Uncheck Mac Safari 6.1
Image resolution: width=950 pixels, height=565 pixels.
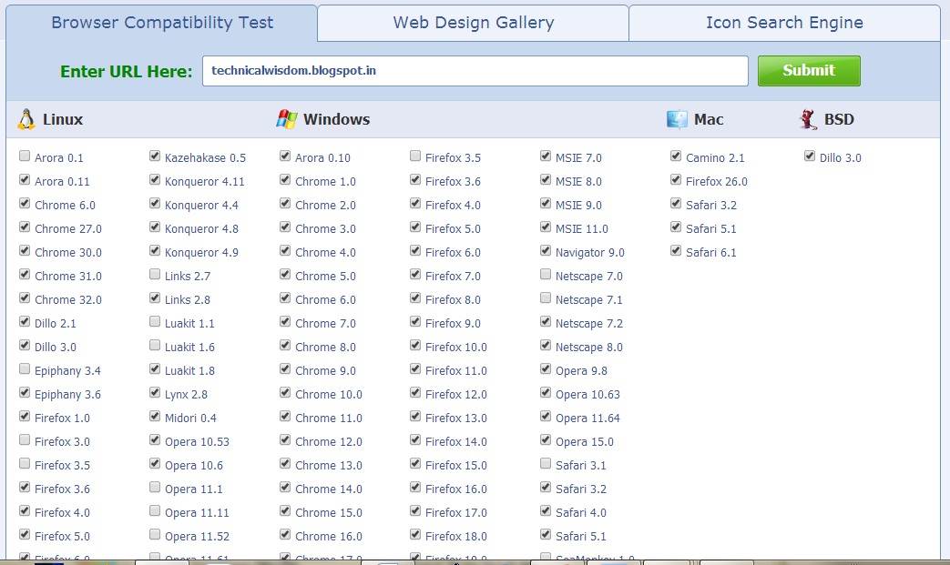676,250
